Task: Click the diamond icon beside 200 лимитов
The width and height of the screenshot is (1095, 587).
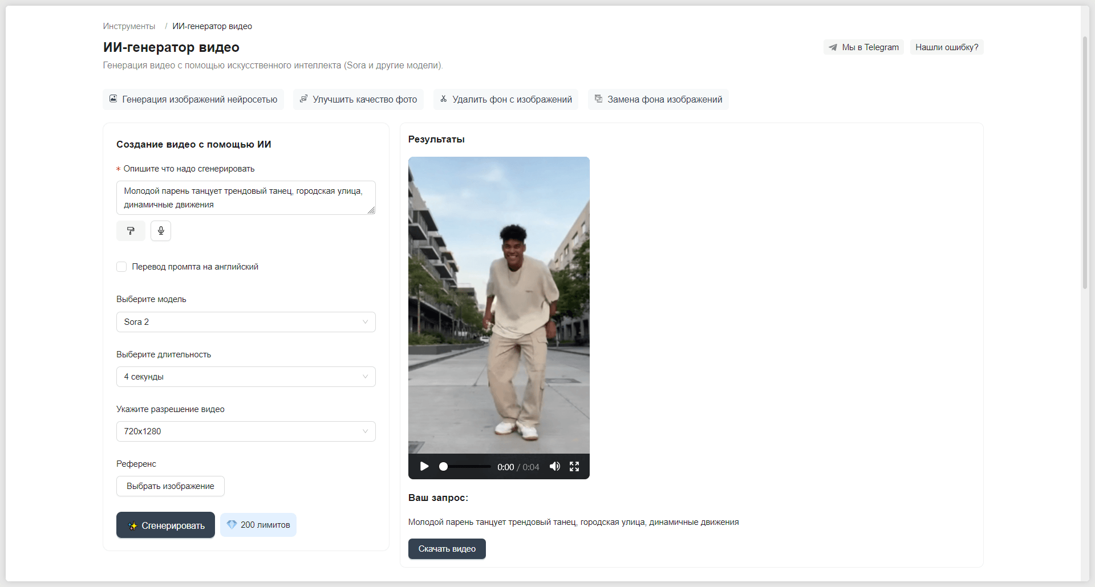Action: coord(232,524)
